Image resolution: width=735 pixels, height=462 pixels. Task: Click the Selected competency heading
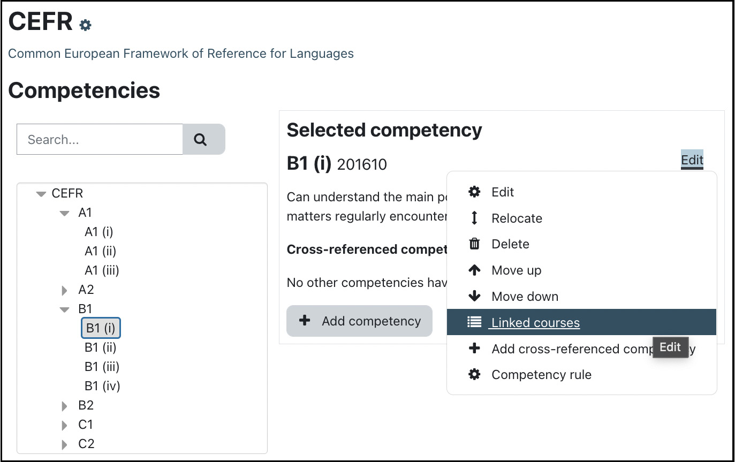[384, 130]
